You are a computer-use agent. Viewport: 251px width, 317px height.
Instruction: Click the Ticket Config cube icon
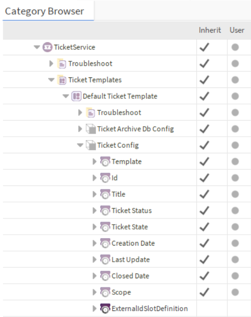point(91,145)
